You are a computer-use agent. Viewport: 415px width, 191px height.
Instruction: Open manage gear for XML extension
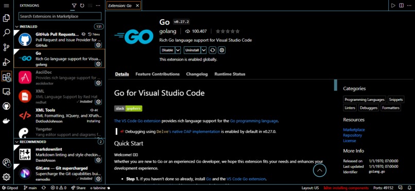pos(98,102)
